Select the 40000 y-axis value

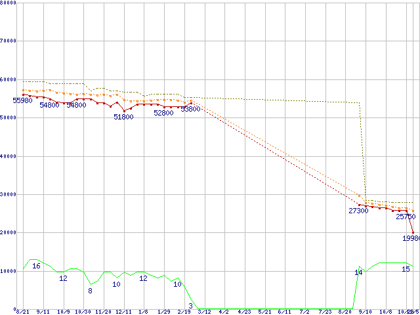[9, 156]
